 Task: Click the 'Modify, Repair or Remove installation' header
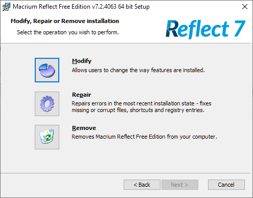(x=65, y=21)
